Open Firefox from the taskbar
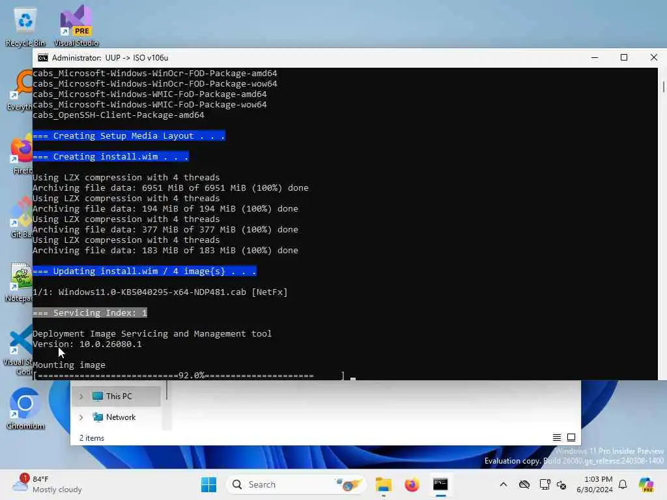Viewport: 667px width, 500px height. [412, 484]
